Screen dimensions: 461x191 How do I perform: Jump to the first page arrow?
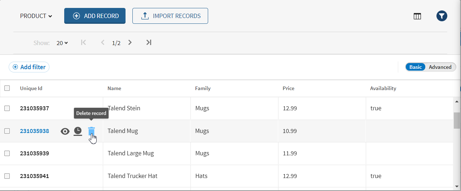tap(83, 43)
